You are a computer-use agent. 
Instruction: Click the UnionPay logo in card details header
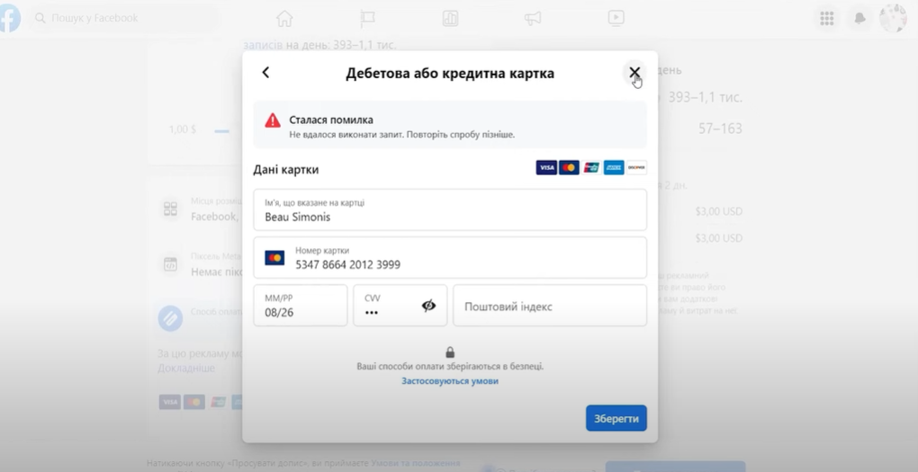tap(591, 168)
